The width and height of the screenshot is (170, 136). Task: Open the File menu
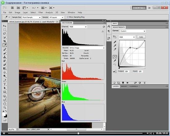coord(4,12)
